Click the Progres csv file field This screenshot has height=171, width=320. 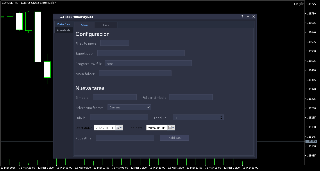click(x=148, y=63)
